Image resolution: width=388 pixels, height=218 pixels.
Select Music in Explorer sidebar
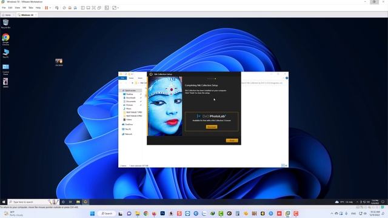click(129, 108)
